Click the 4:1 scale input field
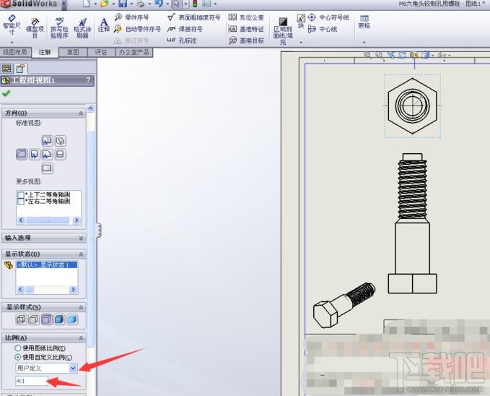 point(32,381)
